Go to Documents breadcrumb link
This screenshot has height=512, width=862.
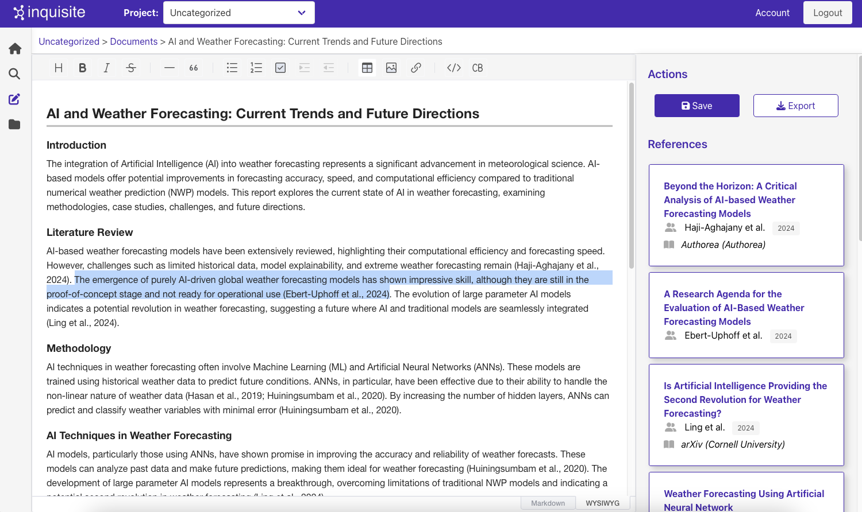[134, 41]
